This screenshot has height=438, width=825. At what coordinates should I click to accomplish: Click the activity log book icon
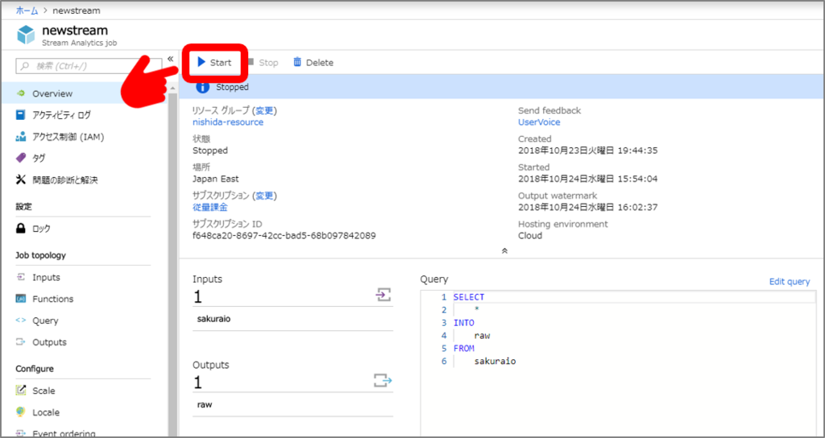pyautogui.click(x=21, y=114)
